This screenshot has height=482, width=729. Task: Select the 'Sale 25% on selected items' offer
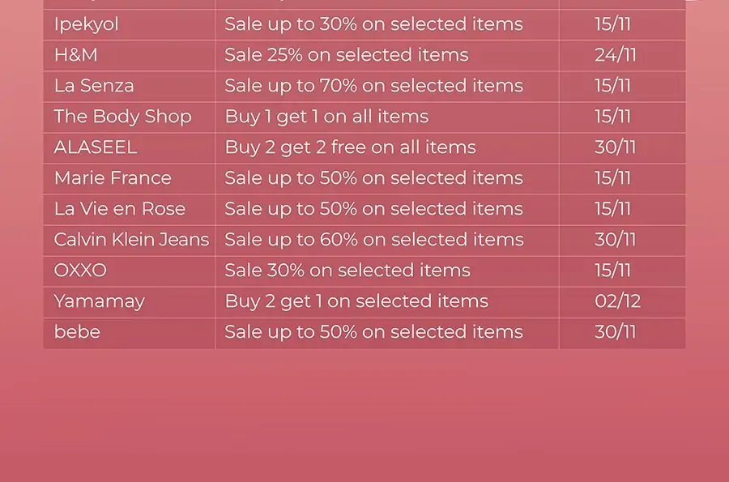click(x=346, y=55)
